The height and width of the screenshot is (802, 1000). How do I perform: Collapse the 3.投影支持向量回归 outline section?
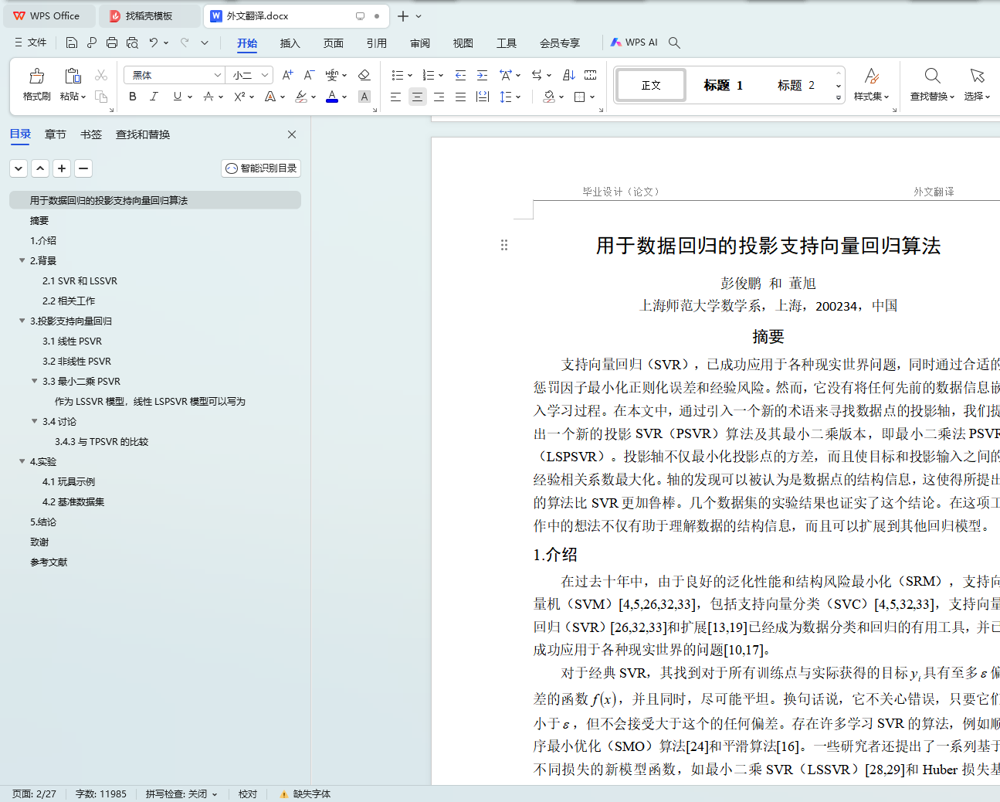[22, 321]
